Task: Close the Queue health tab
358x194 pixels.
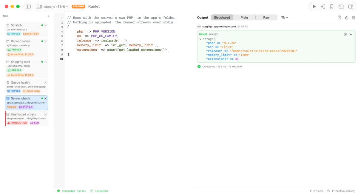Action: tap(46, 83)
